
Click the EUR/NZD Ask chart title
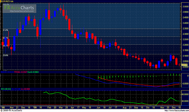(x=7, y=1)
